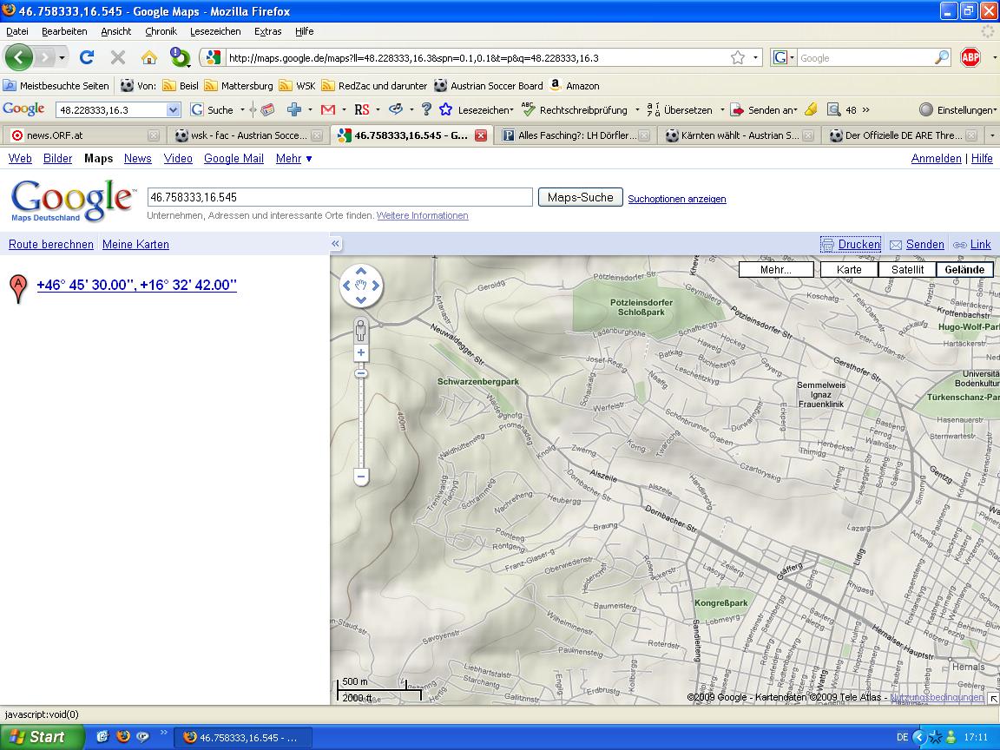
Task: Click the Gmail icon in Google toolbar
Action: click(x=328, y=109)
